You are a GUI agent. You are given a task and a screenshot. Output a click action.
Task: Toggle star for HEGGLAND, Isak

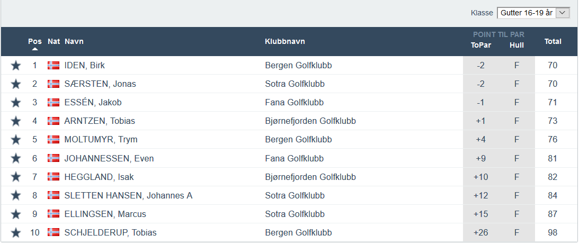pyautogui.click(x=16, y=177)
